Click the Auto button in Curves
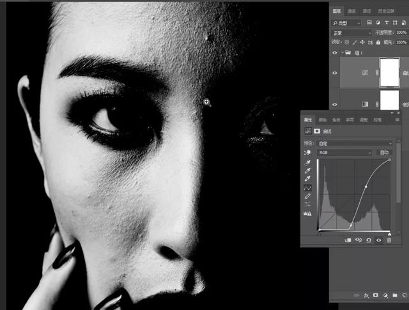 point(384,152)
